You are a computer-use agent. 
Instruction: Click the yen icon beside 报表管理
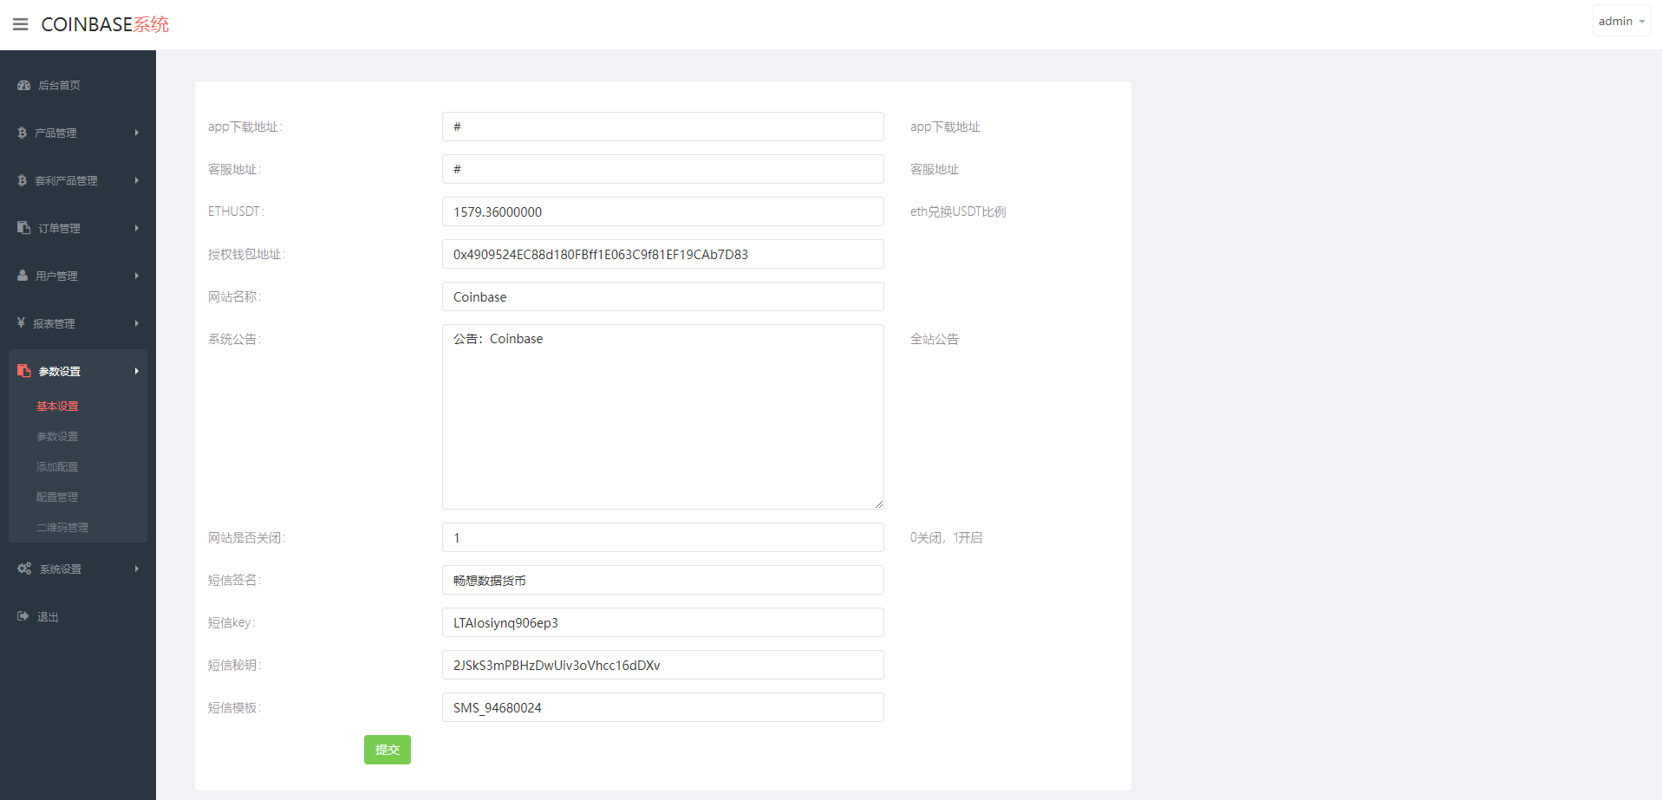[21, 323]
